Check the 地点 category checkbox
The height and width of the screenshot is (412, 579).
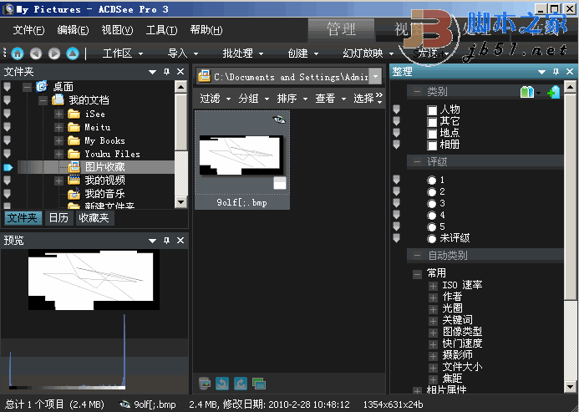click(x=432, y=133)
